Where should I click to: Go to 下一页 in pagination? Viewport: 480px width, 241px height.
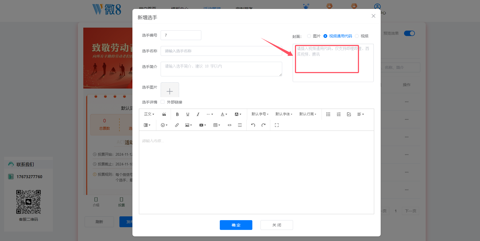pyautogui.click(x=411, y=211)
